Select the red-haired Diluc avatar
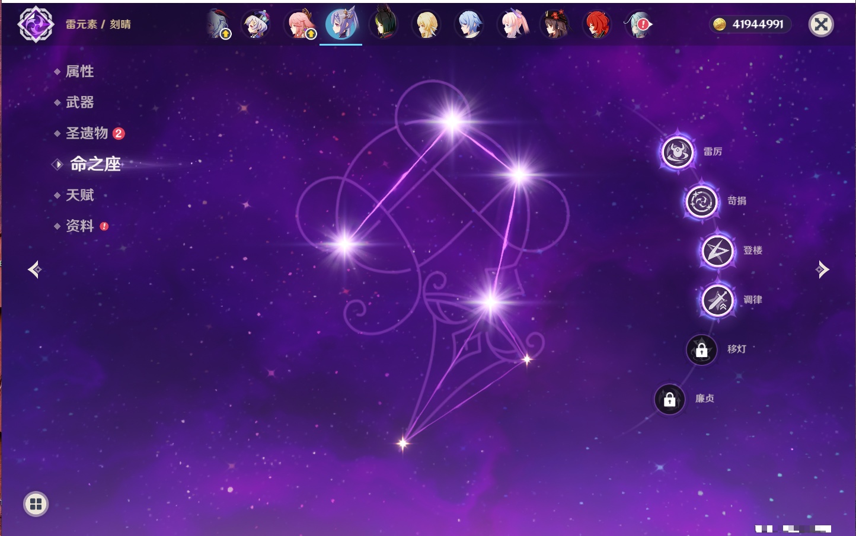Image resolution: width=856 pixels, height=536 pixels. coord(597,25)
